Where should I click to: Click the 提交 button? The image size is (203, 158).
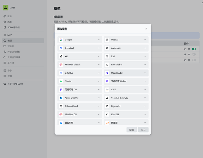click(143, 130)
